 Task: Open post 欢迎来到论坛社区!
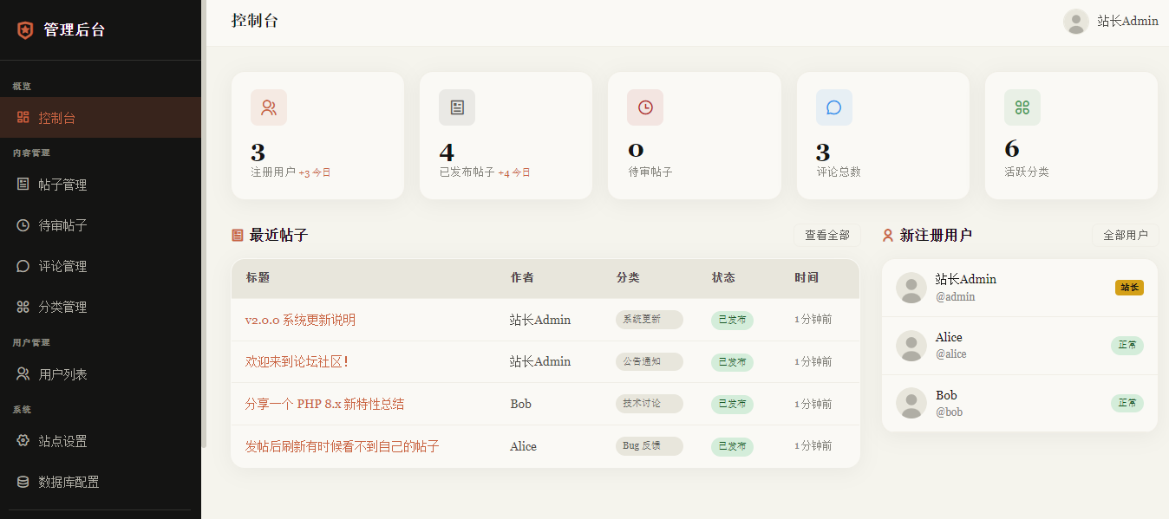[297, 361]
